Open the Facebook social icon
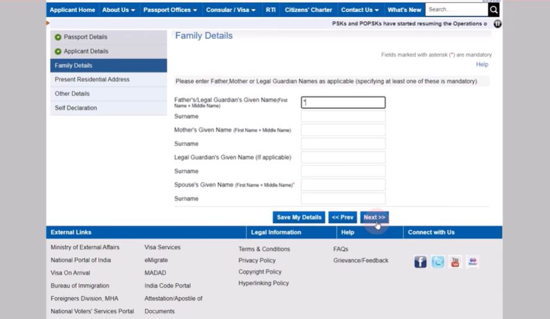Image resolution: width=550 pixels, height=319 pixels. coord(420,262)
